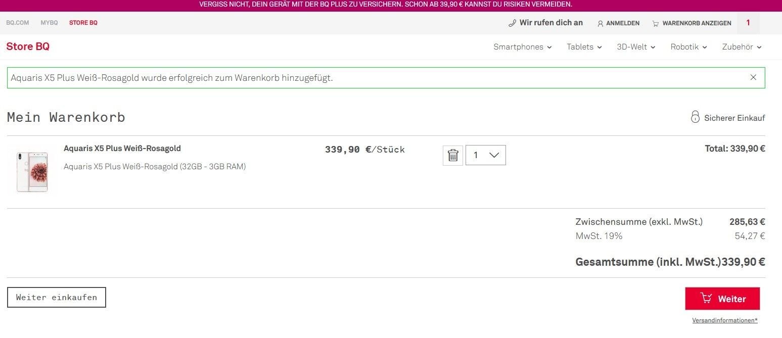This screenshot has height=338, width=782.
Task: Dismiss the added-to-cart notification
Action: [x=753, y=77]
